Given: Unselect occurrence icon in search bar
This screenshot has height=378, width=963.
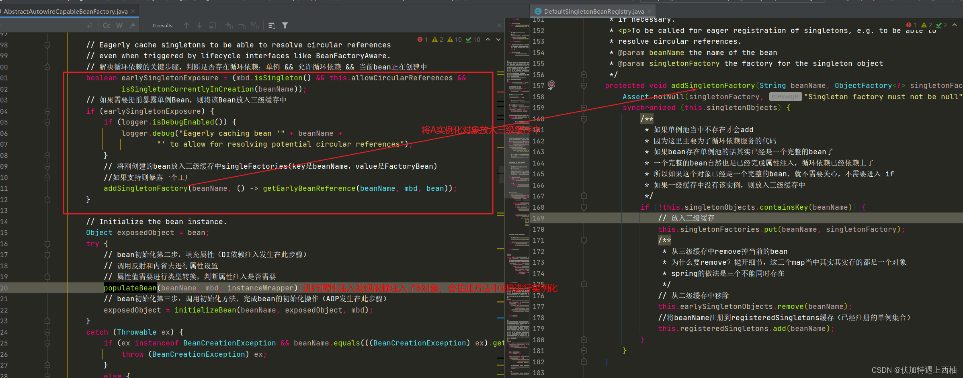Looking at the screenshot, I should pyautogui.click(x=242, y=25).
